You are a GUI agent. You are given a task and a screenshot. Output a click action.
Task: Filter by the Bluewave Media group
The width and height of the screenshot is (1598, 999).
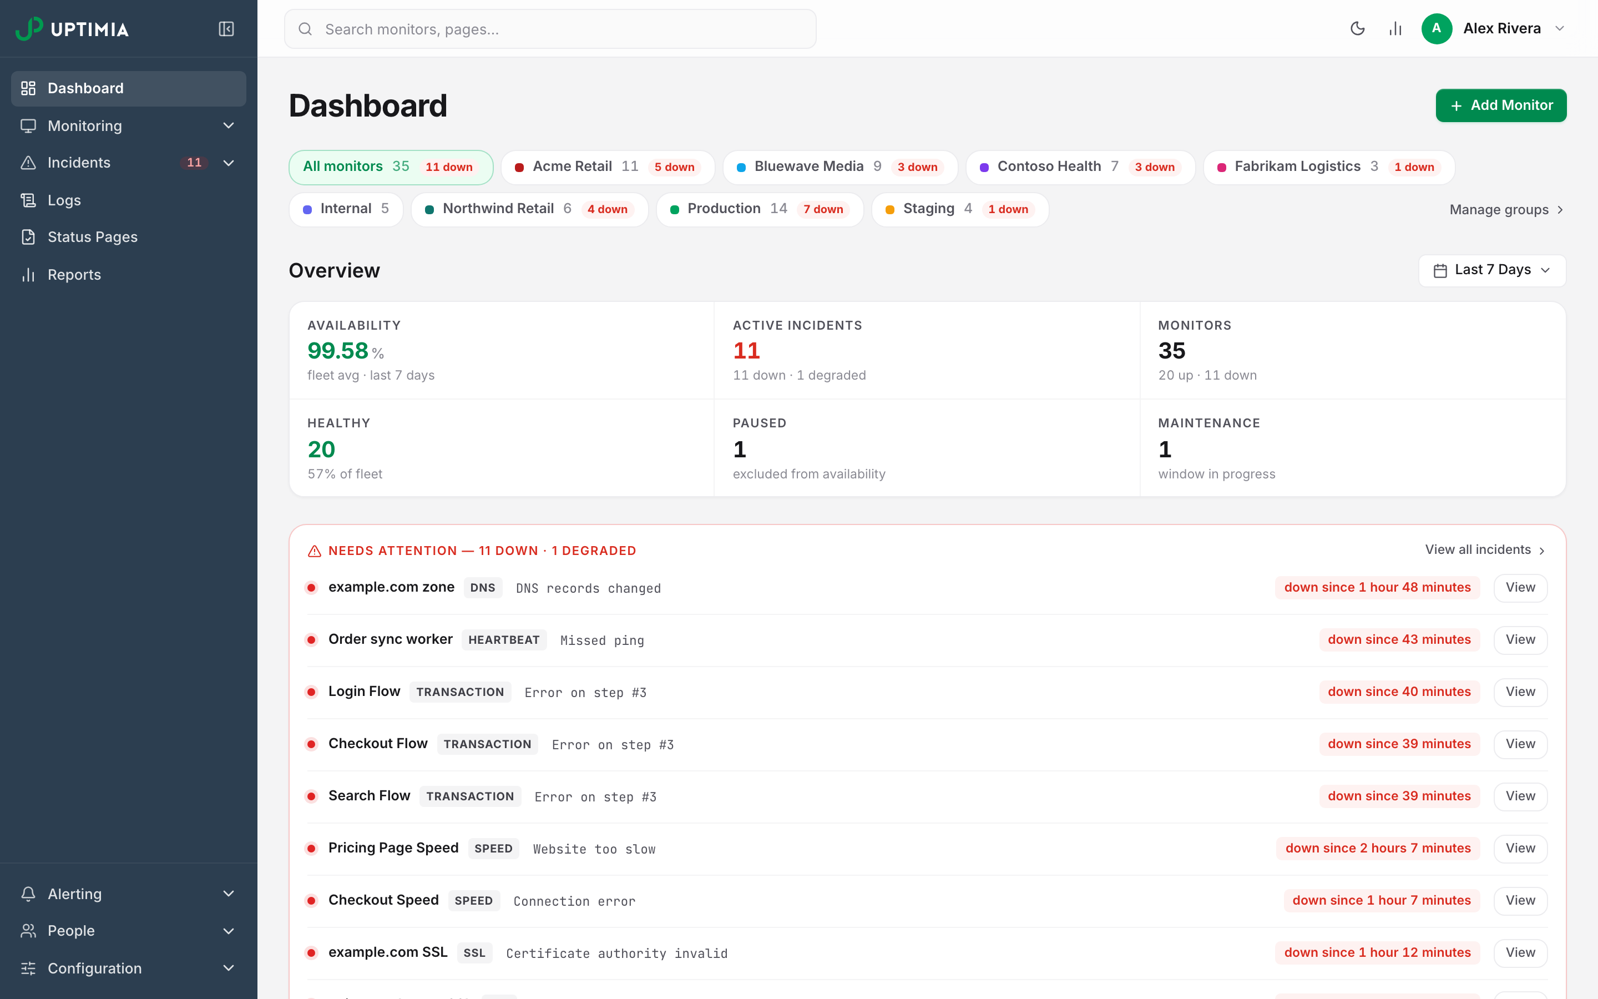(x=840, y=167)
